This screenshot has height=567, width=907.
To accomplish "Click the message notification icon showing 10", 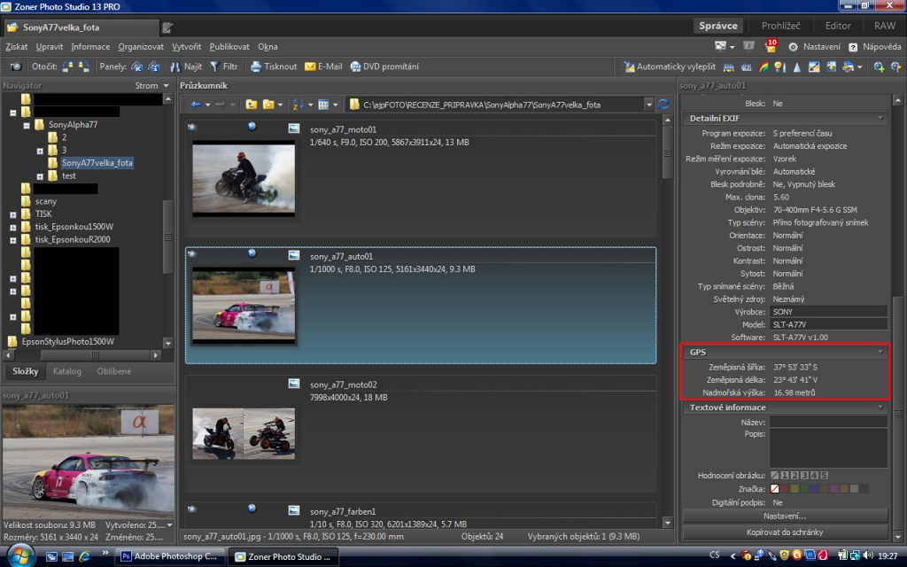I will 771,46.
